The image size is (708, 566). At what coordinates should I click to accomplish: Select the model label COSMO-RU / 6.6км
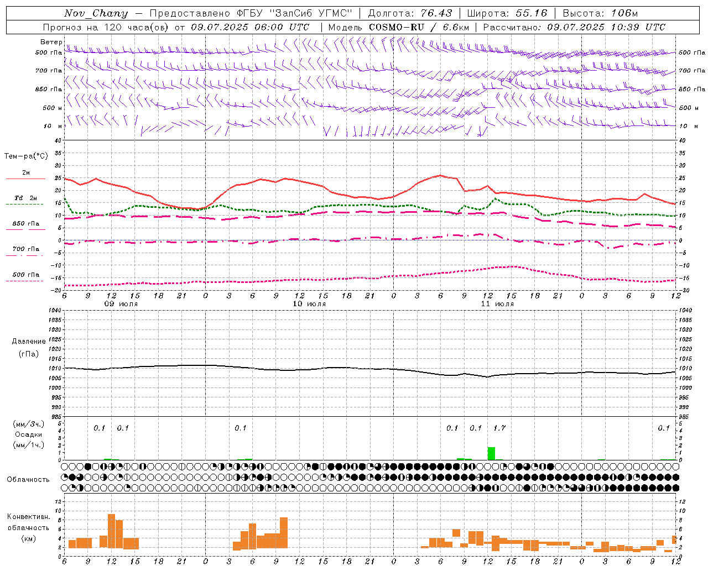pyautogui.click(x=419, y=27)
